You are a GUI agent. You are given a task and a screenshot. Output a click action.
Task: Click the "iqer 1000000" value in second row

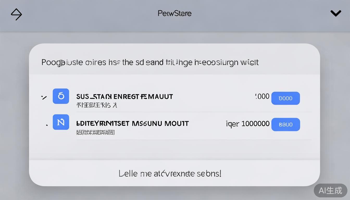(247, 123)
